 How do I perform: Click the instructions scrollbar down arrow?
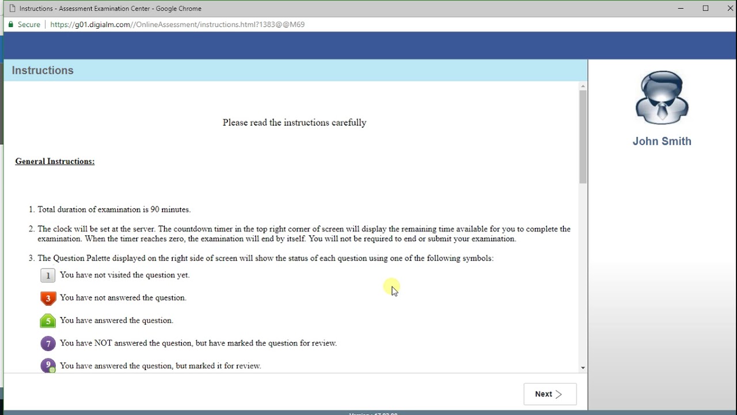tap(583, 368)
